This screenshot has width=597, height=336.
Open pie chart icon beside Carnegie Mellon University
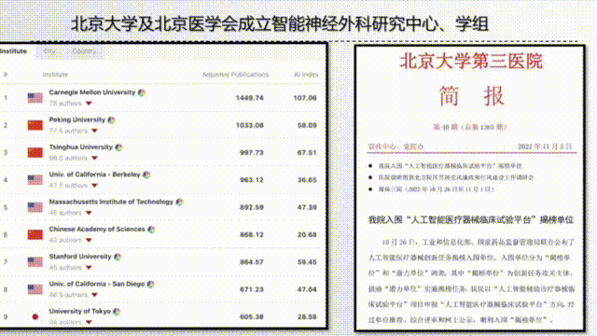(142, 92)
